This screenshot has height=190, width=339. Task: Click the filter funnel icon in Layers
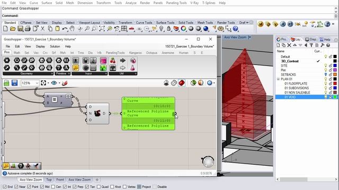point(311,45)
